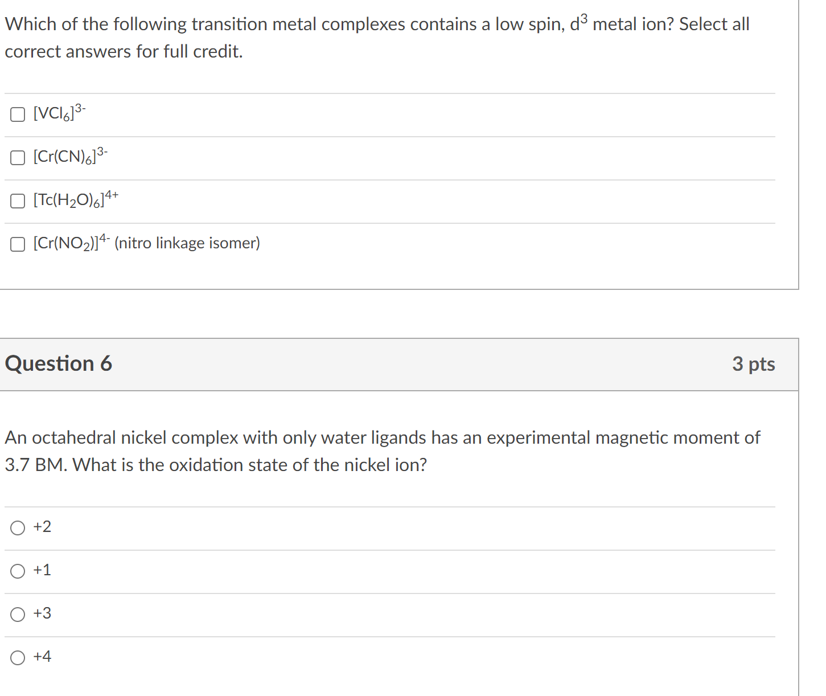The width and height of the screenshot is (826, 696).
Task: Check the nitro linkage isomer option
Action: click(17, 244)
